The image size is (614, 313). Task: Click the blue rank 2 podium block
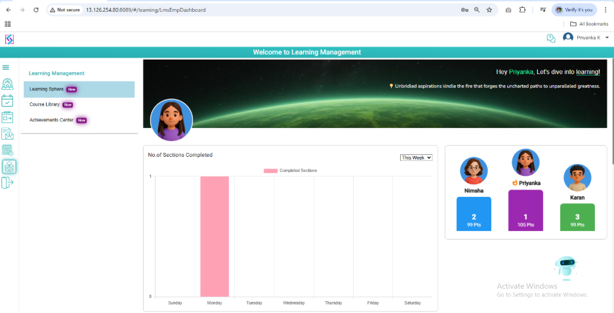(x=474, y=214)
